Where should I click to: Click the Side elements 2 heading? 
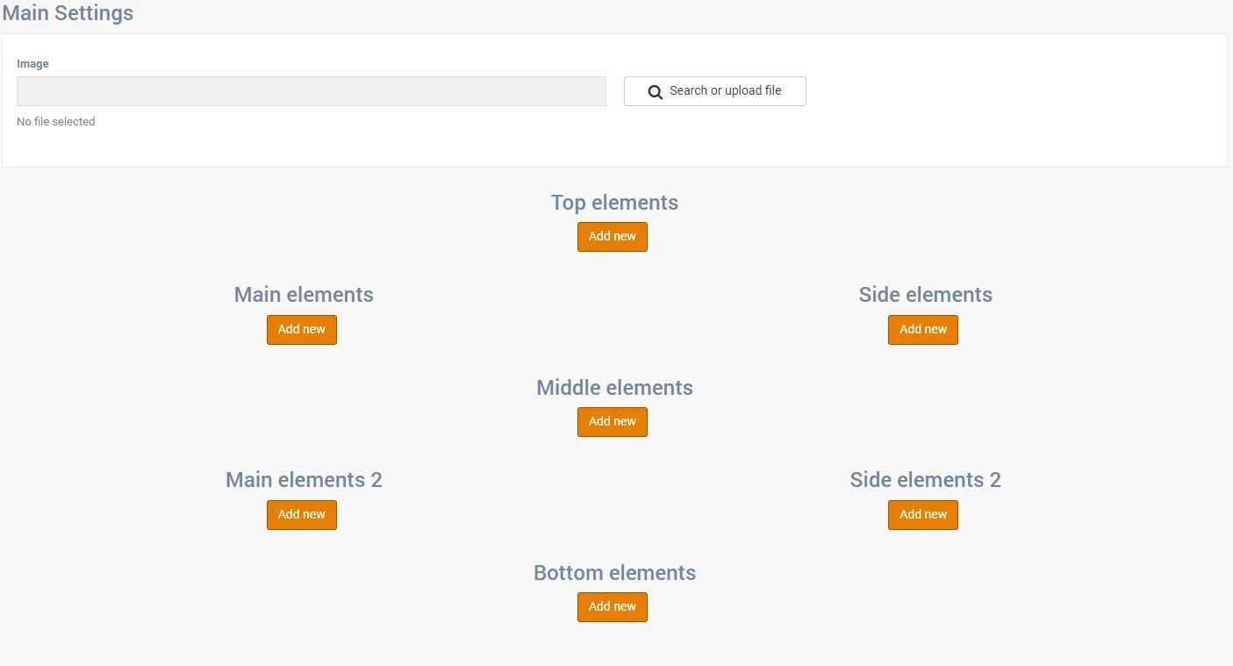925,480
